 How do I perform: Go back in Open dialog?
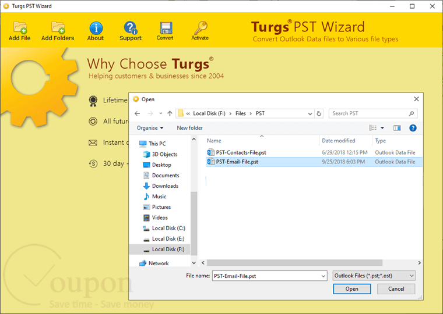[x=138, y=113]
